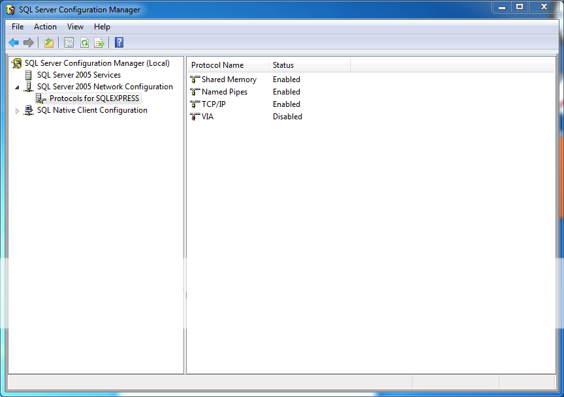Click the SQL Native Client Configuration icon

pyautogui.click(x=29, y=110)
